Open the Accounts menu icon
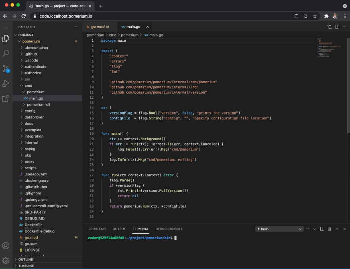Image resolution: width=350 pixels, height=269 pixels. [x=6, y=246]
